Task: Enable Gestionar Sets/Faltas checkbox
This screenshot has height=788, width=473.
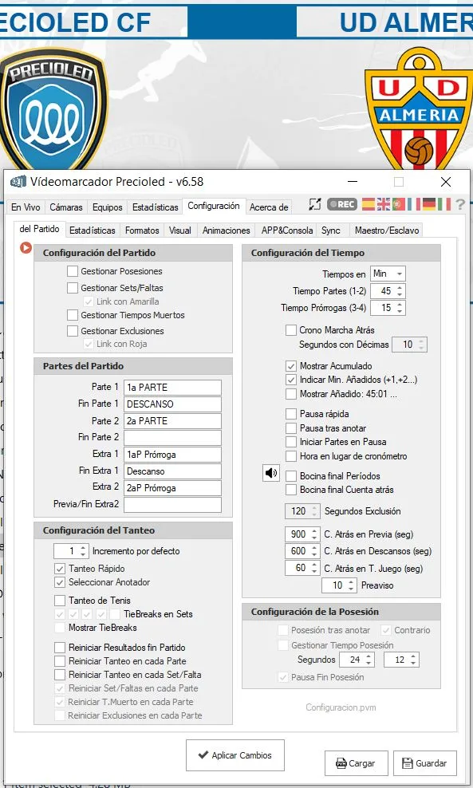Action: (x=73, y=288)
